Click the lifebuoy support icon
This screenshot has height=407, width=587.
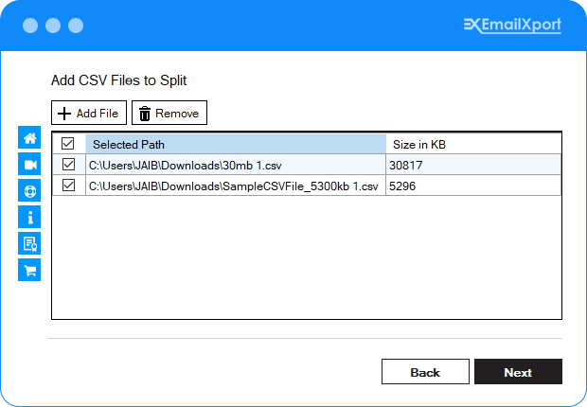point(29,190)
